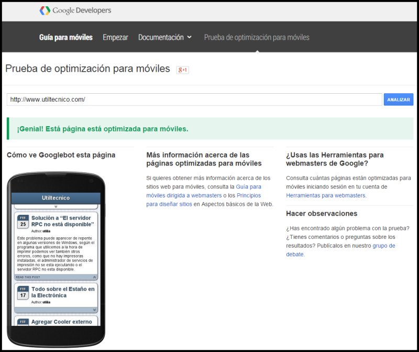The height and width of the screenshot is (352, 419).
Task: Open post 'Todo sobre el Estaño'
Action: pos(63,292)
